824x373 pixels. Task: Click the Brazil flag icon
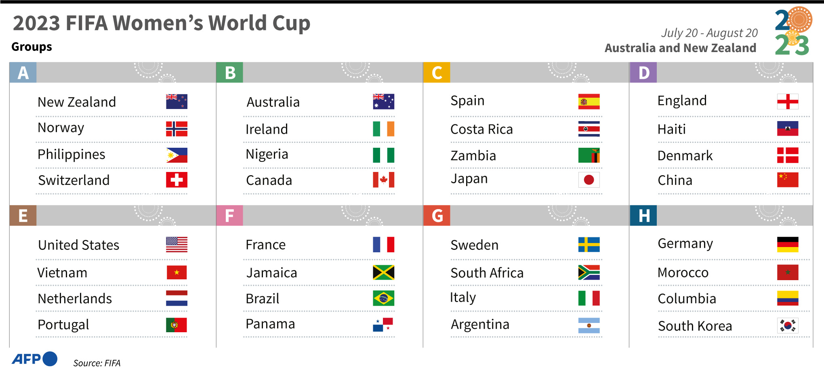(383, 298)
